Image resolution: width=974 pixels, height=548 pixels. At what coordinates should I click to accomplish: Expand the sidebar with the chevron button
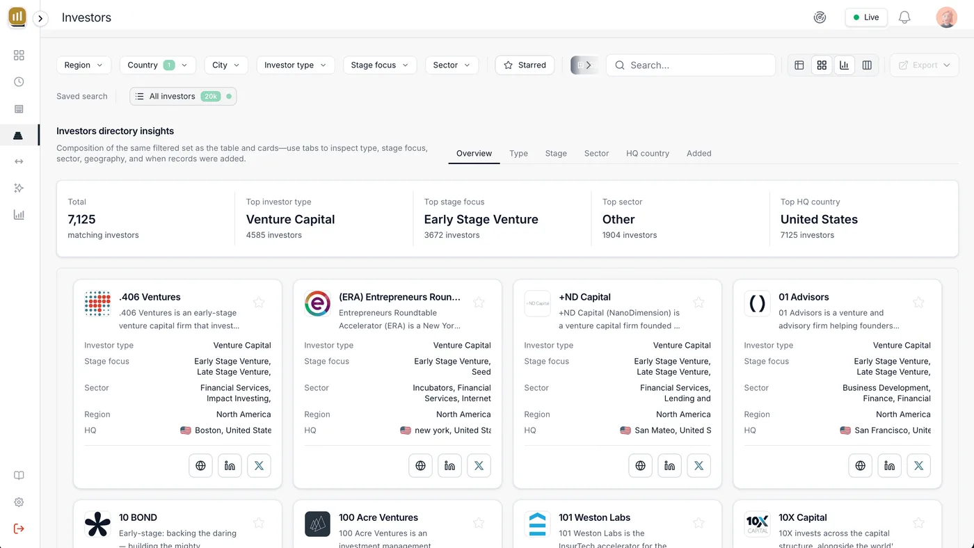tap(40, 19)
